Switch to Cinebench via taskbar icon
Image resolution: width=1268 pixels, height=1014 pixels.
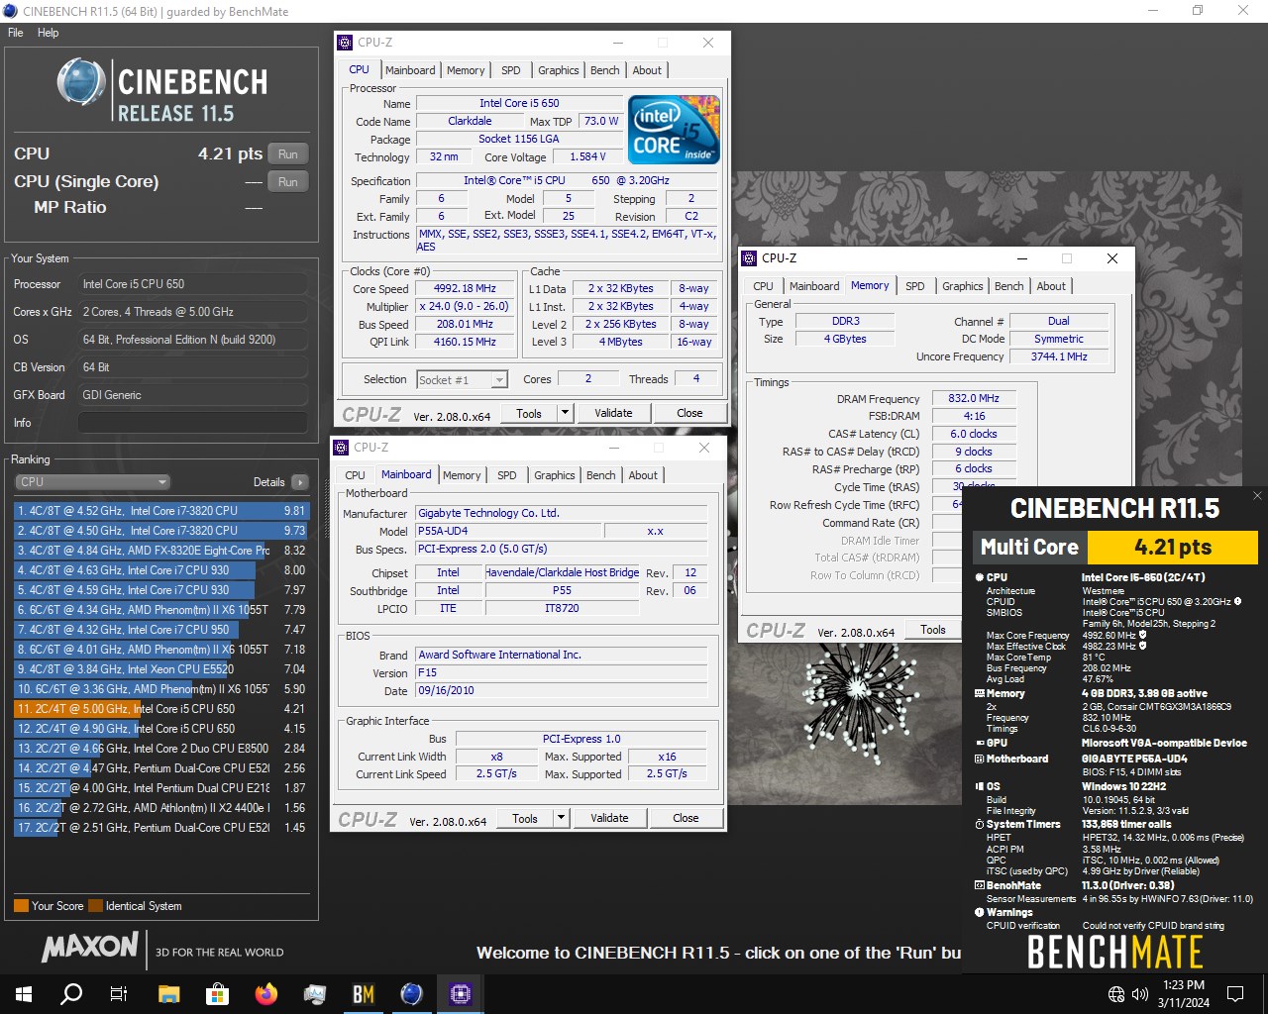(x=412, y=993)
